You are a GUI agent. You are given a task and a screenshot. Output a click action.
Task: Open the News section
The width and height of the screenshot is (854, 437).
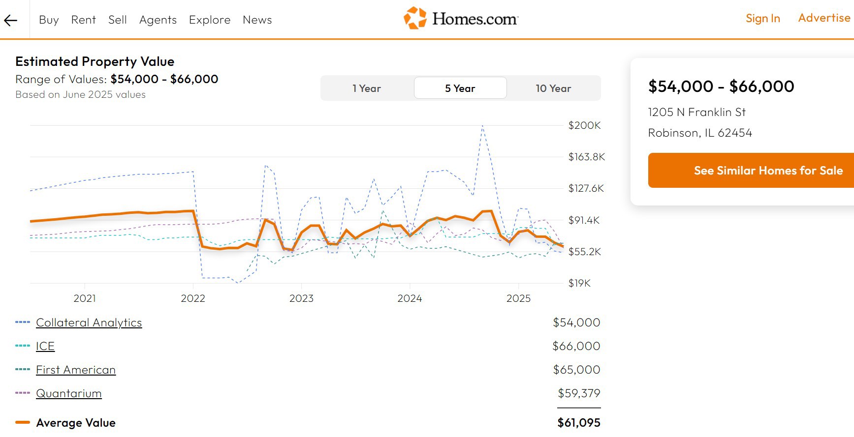(x=257, y=20)
